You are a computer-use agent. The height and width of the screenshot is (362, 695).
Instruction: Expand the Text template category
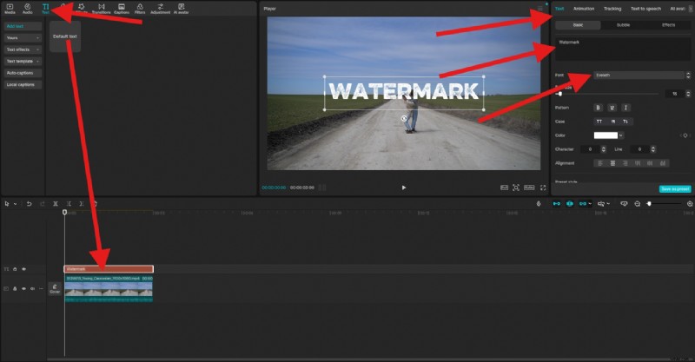click(x=23, y=61)
